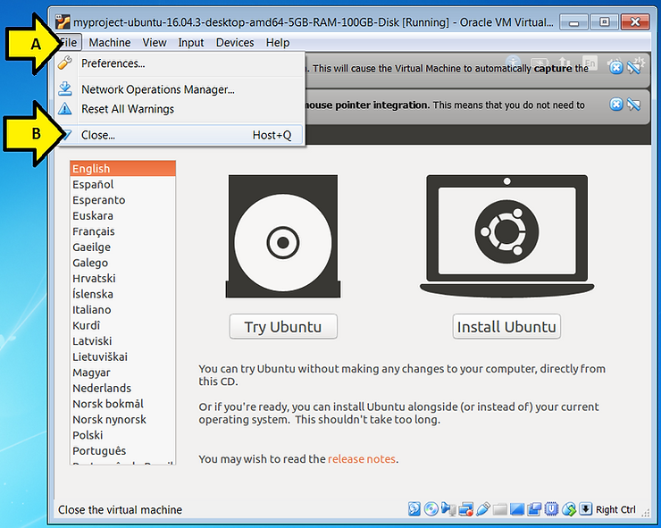Click the keyboard capture arrow icon near Right Ctrl
Viewport: 661px width, 528px height.
pos(585,509)
